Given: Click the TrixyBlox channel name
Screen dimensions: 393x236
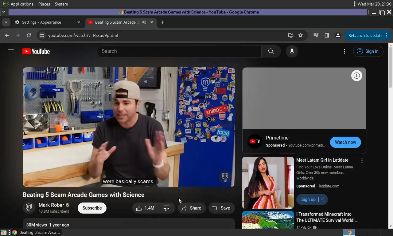Looking at the screenshot, I should click(x=304, y=227).
